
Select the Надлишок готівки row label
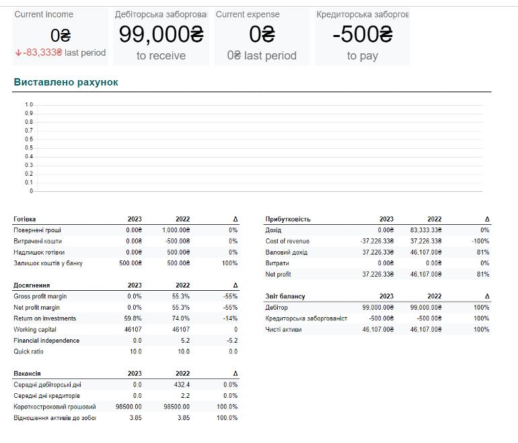point(39,252)
